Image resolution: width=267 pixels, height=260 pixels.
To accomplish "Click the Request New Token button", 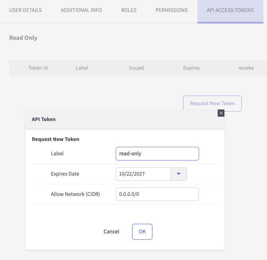I will click(212, 104).
